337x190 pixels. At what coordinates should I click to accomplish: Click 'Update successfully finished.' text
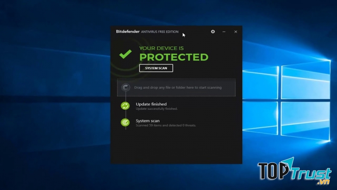[157, 109]
